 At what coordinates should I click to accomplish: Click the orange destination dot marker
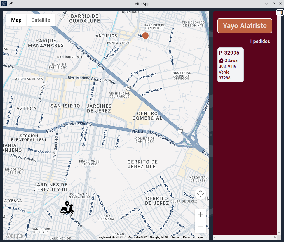pos(145,36)
